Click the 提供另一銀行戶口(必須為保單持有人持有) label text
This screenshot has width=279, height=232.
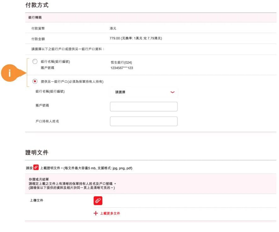point(72,82)
